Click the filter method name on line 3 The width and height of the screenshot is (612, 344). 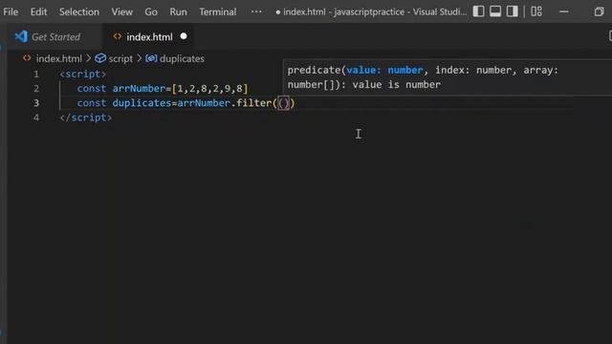click(x=254, y=103)
